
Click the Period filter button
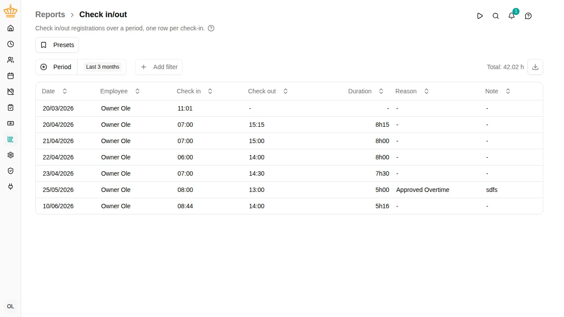(56, 67)
